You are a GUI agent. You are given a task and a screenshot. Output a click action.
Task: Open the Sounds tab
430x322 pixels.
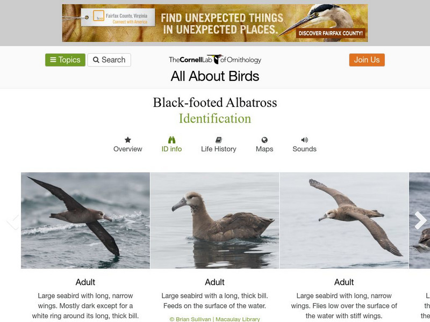pos(304,149)
